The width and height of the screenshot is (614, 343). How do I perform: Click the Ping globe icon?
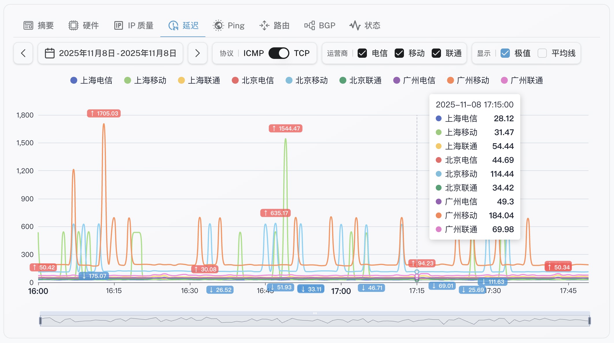pyautogui.click(x=218, y=25)
